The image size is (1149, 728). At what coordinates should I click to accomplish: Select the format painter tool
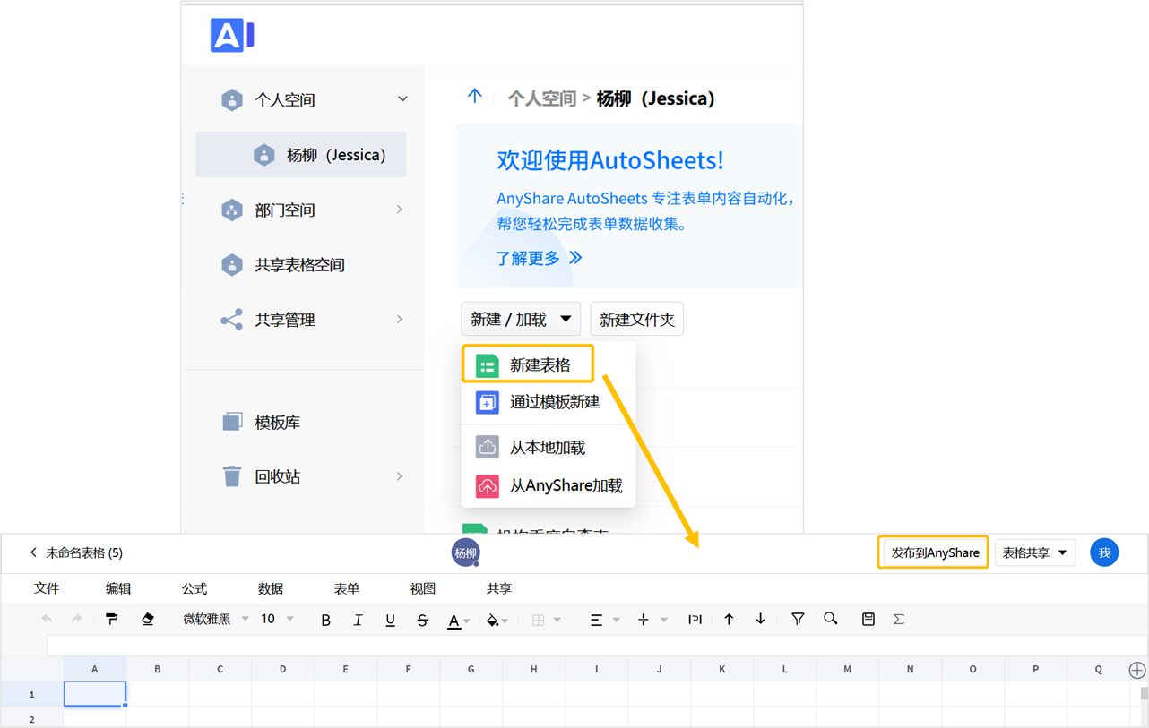point(111,619)
